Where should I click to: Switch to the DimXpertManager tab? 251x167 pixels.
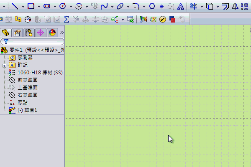[41, 33]
